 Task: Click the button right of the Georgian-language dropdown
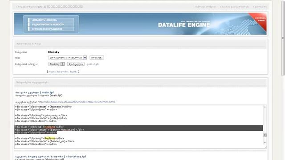click(97, 58)
